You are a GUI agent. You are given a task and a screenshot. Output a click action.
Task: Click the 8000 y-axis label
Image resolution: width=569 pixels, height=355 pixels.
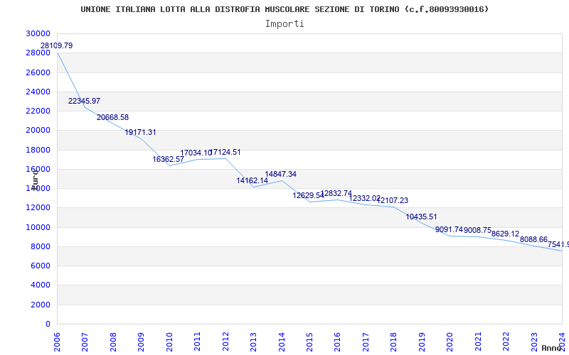[40, 246]
